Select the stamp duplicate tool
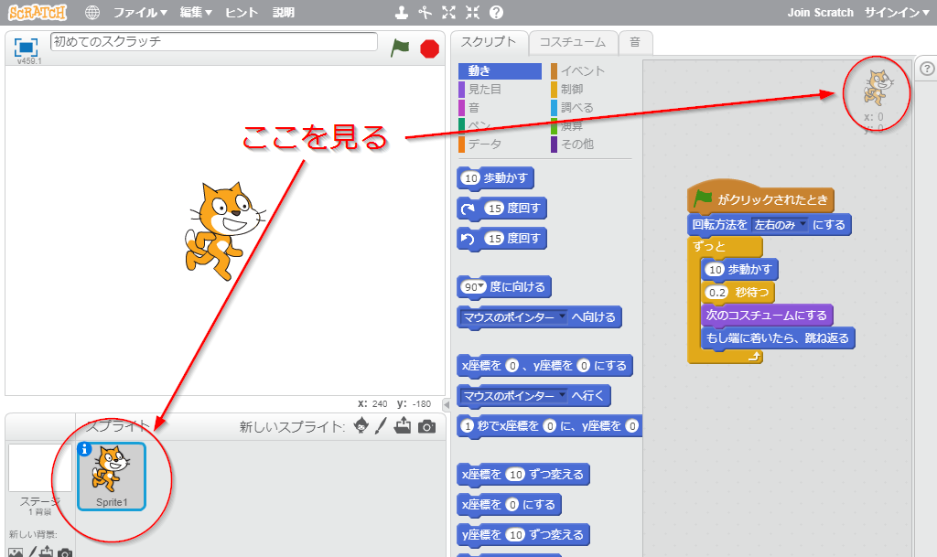Image resolution: width=937 pixels, height=557 pixels. tap(402, 12)
